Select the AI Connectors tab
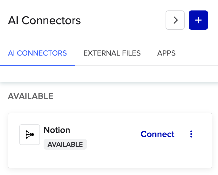 38,53
